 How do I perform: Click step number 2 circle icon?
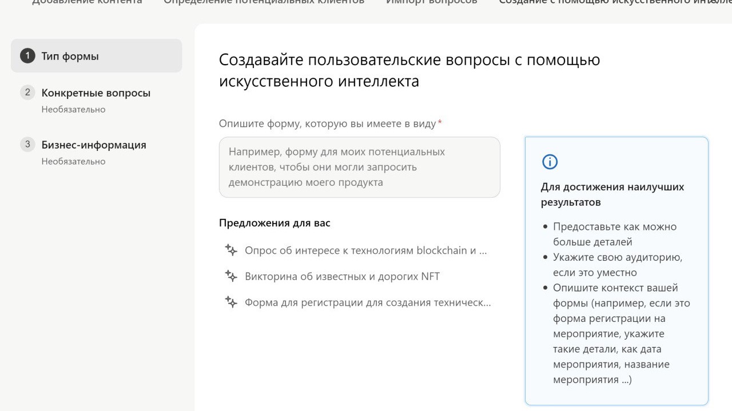(x=27, y=92)
